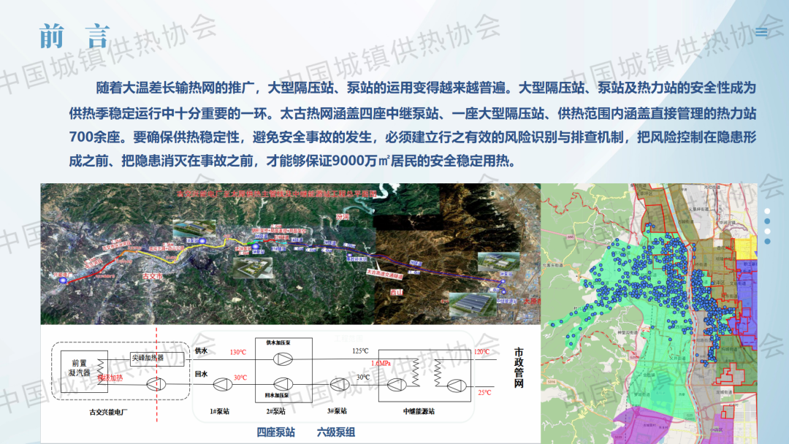
Task: Click the 前言 slide title
Action: [75, 36]
